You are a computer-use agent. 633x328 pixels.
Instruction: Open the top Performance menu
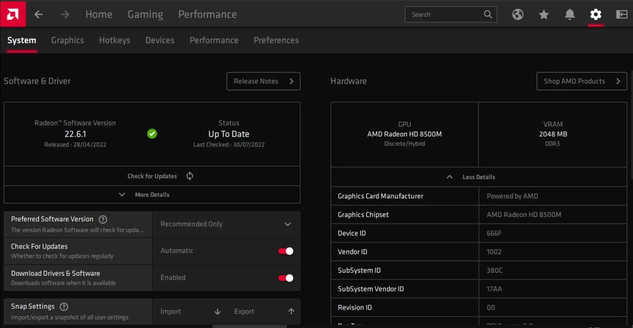(207, 14)
